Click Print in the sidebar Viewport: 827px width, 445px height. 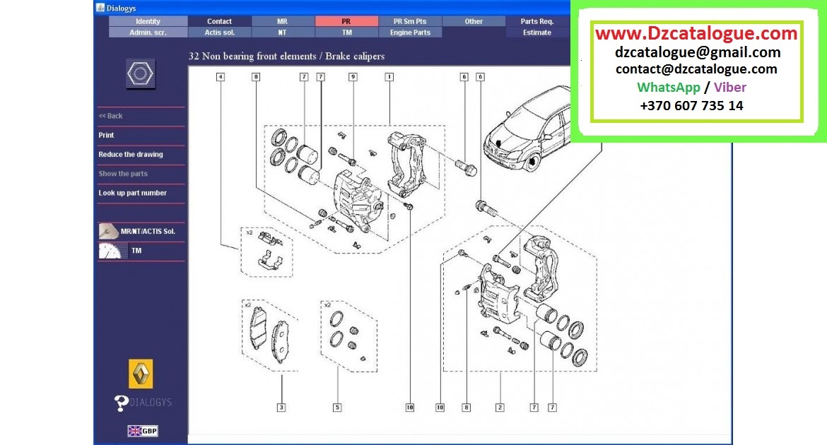pos(106,135)
